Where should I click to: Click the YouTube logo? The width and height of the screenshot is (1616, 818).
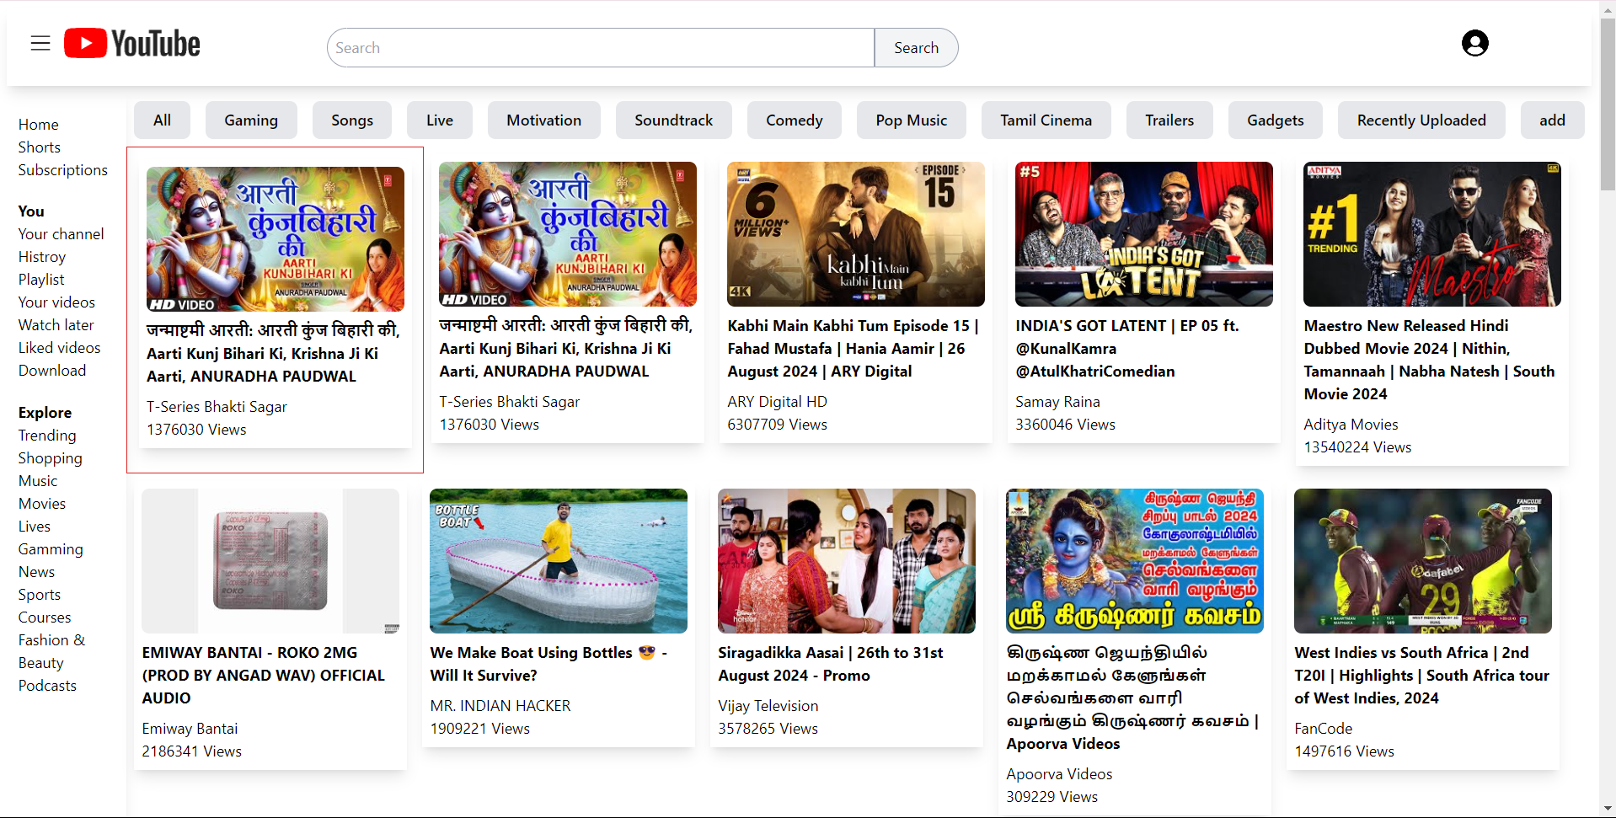(133, 44)
